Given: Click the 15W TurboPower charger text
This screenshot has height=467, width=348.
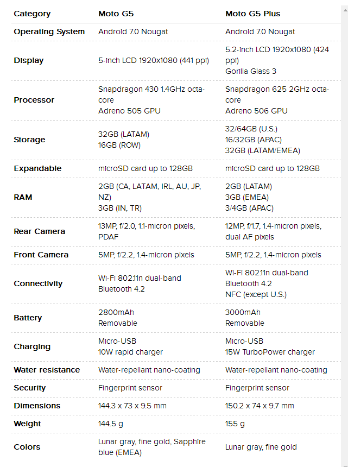Looking at the screenshot, I should tap(270, 352).
